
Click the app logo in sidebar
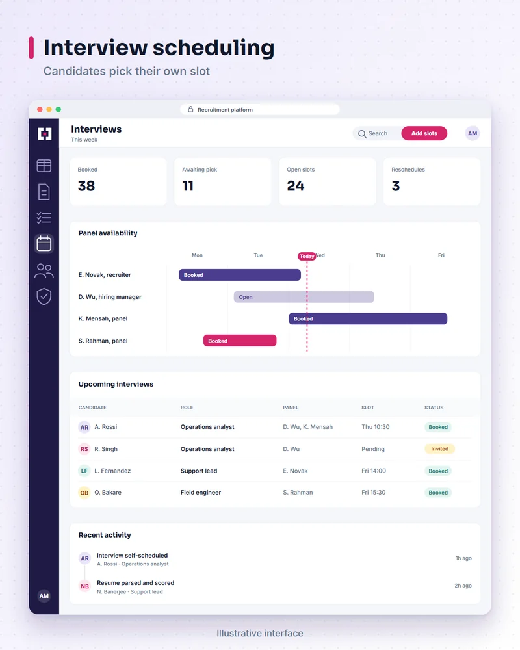[44, 134]
